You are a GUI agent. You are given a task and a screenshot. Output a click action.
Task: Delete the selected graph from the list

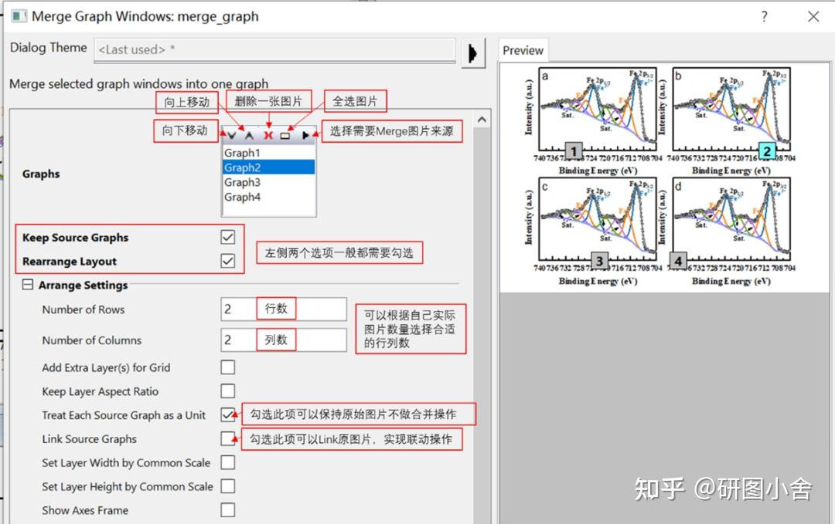(269, 135)
